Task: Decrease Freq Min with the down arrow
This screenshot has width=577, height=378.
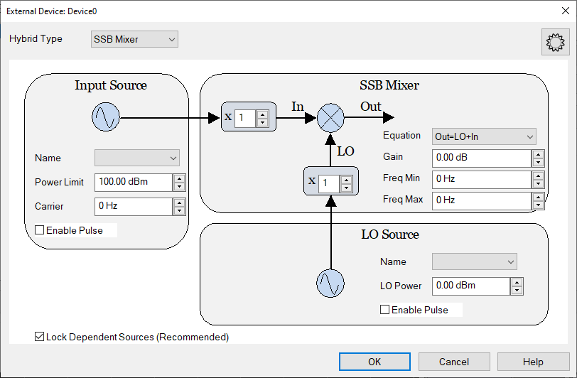Action: pyautogui.click(x=538, y=183)
